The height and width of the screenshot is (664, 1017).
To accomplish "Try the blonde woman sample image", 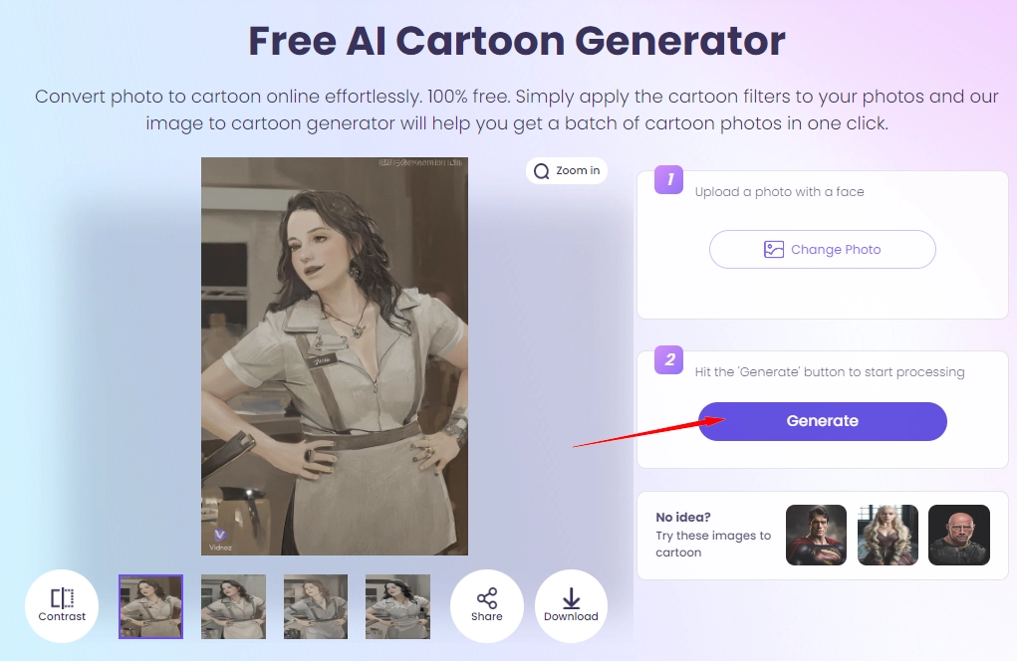I will pyautogui.click(x=888, y=536).
